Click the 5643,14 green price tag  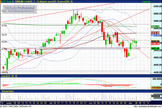[155, 26]
